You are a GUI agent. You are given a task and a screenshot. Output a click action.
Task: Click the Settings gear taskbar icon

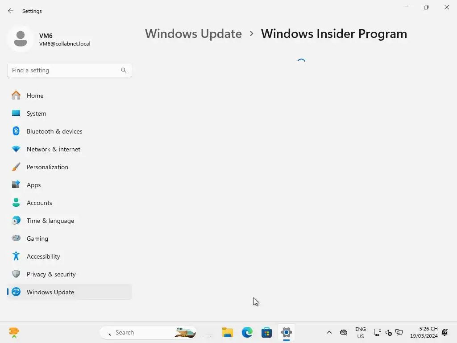286,332
